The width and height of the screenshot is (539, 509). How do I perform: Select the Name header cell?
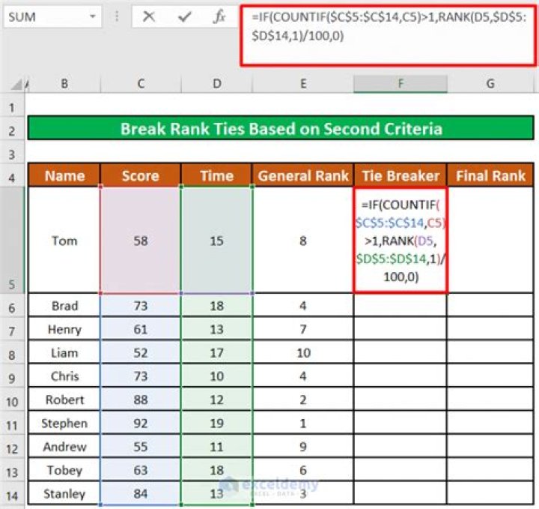[x=64, y=175]
